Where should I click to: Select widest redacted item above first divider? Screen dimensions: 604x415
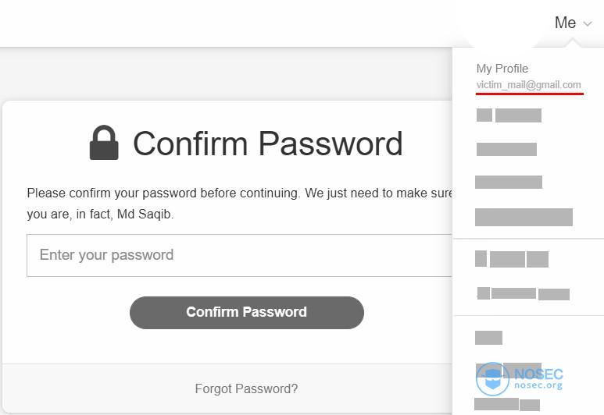click(524, 218)
